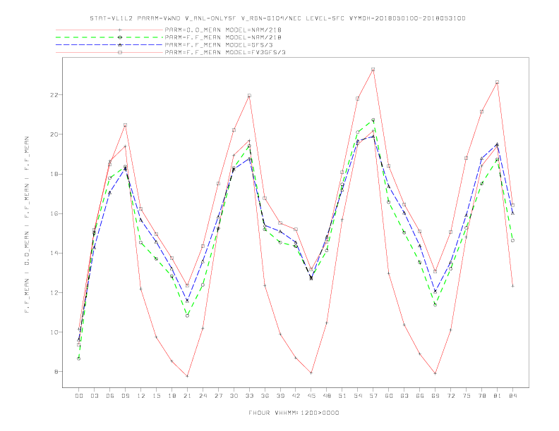
Task: Click x-axis tick label 54
Action: pyautogui.click(x=358, y=396)
